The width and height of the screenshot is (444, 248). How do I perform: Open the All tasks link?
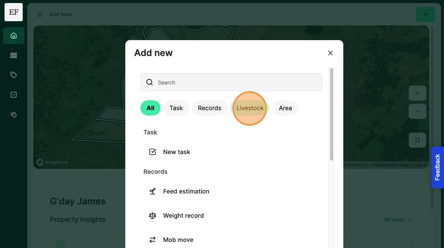point(397,220)
